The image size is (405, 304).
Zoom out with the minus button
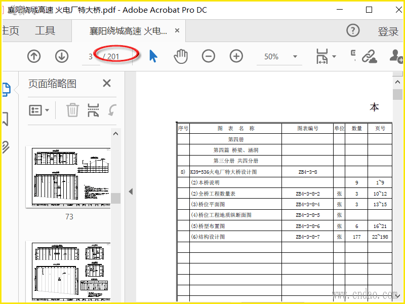pyautogui.click(x=209, y=56)
